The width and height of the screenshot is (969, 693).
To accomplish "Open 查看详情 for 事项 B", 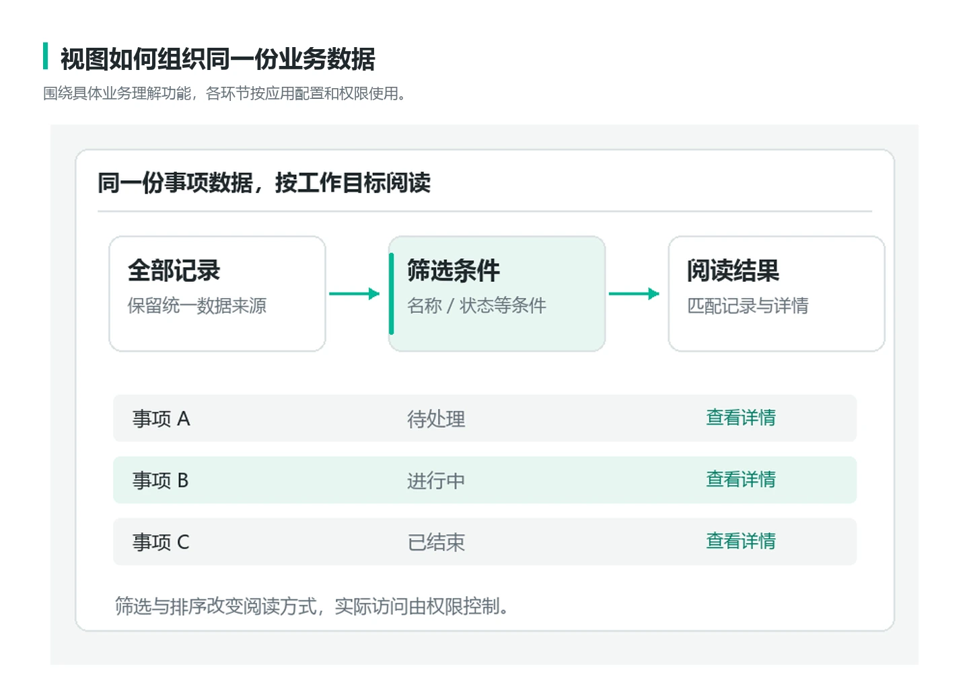I will click(740, 480).
